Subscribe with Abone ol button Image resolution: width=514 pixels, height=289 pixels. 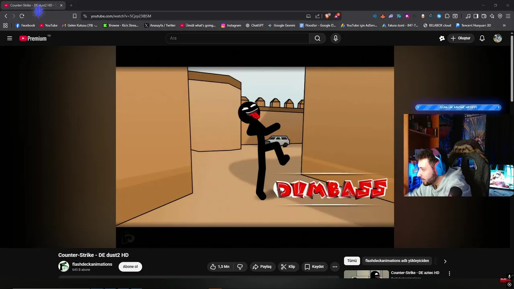click(x=130, y=267)
